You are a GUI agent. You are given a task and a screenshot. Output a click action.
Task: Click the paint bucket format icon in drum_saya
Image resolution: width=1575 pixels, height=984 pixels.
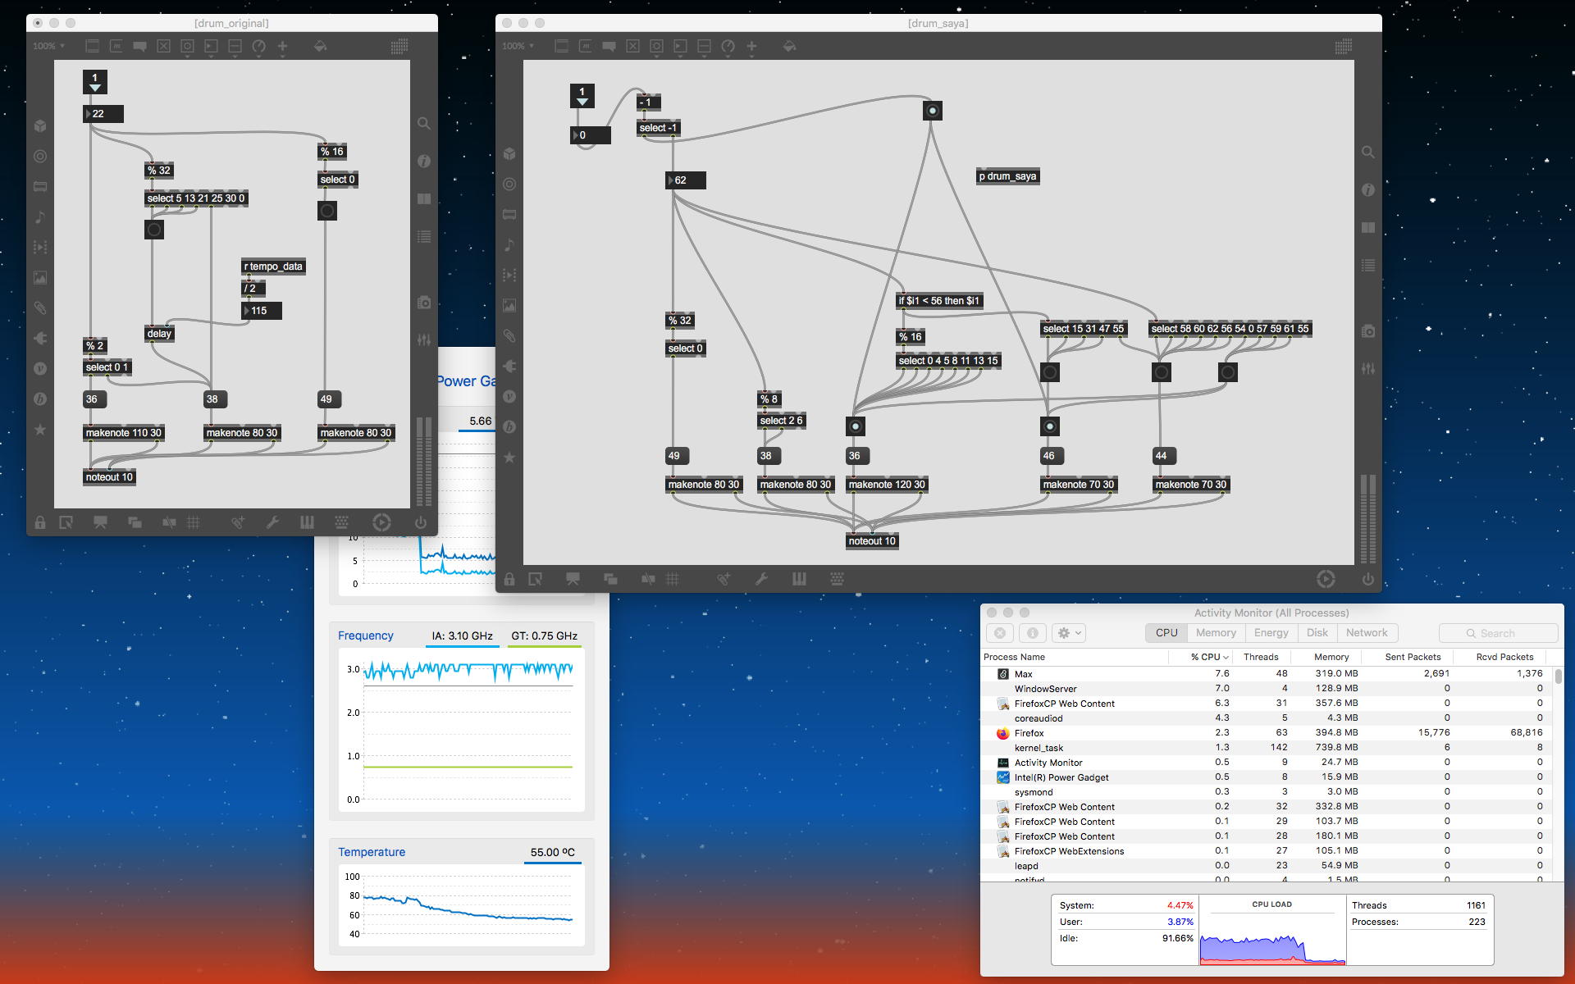point(789,47)
